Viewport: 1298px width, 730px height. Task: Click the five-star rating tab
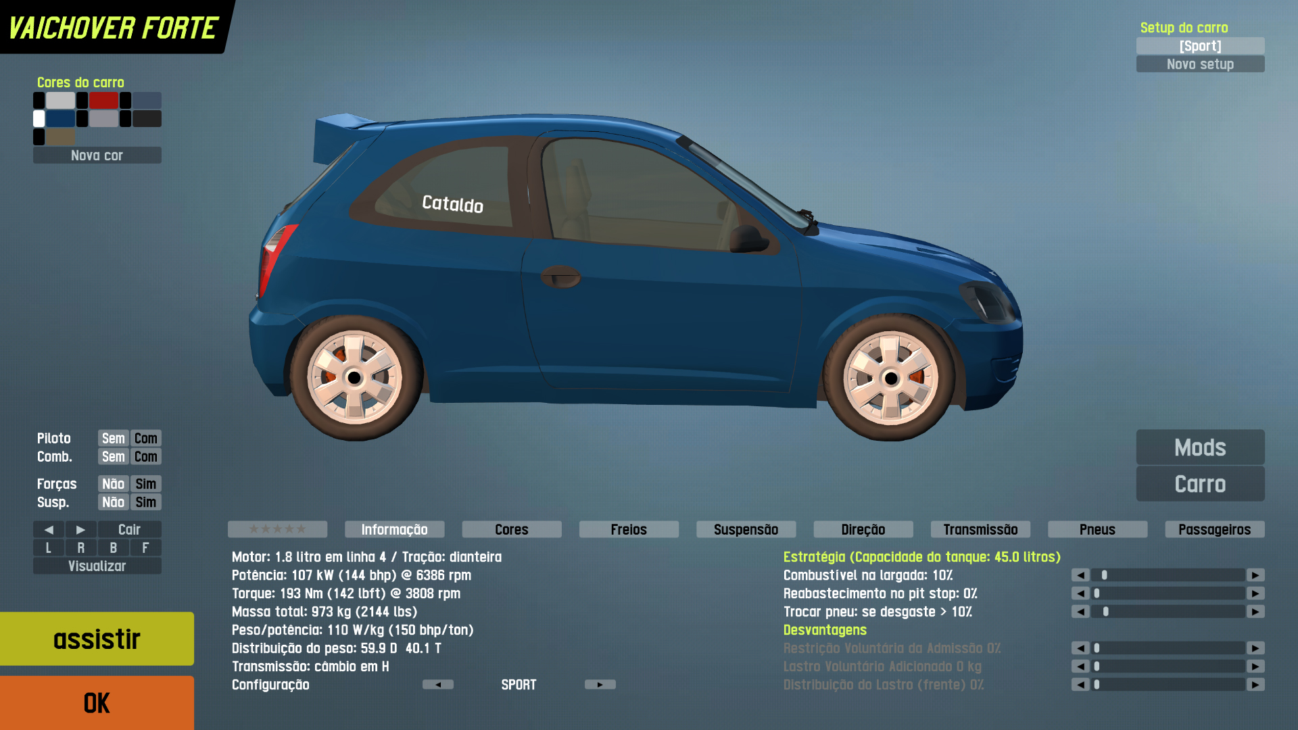pos(277,529)
